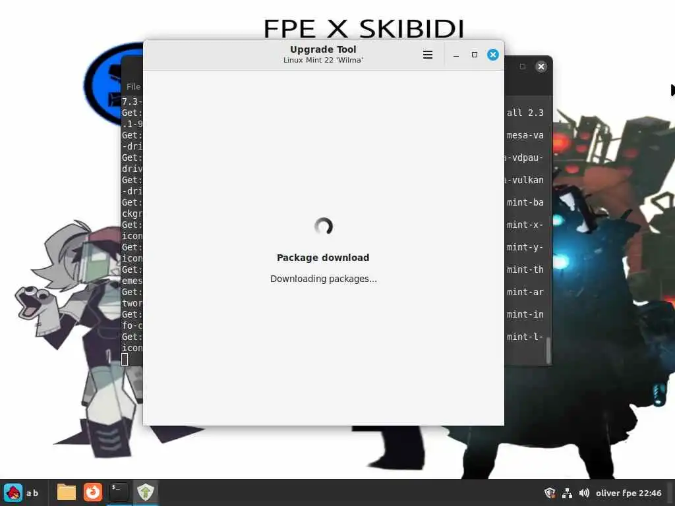Viewport: 675px width, 506px height.
Task: Click the 'oliver fpe' panel label
Action: [615, 493]
